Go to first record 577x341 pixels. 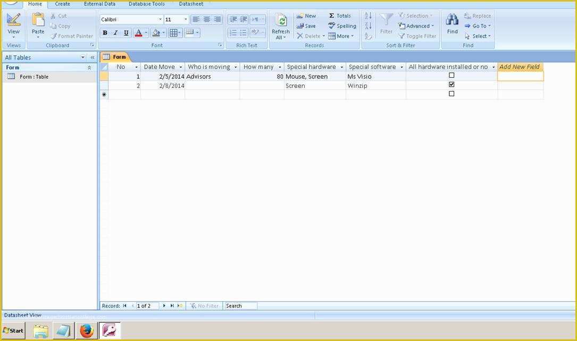[124, 306]
